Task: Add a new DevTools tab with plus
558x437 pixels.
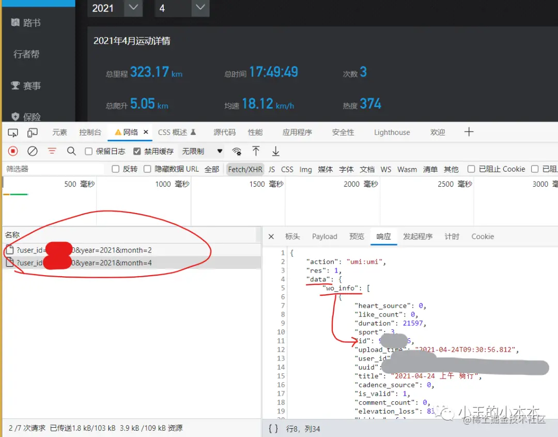Action: [x=469, y=132]
